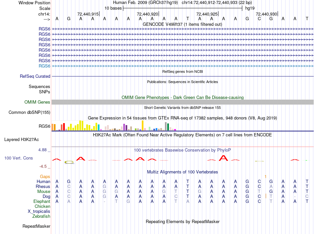Click the RGS6 GTEx expression label
This screenshot has width=314, height=234.
tap(45, 126)
